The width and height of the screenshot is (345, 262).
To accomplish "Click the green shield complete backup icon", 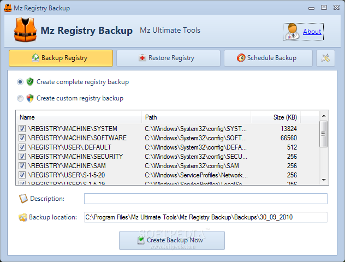I will click(30, 82).
